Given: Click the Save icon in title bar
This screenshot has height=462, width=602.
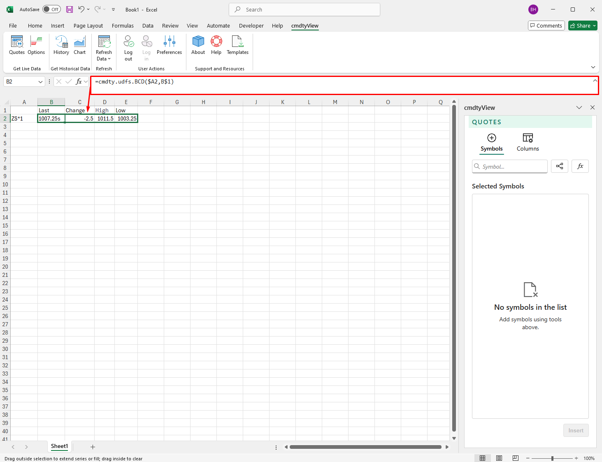Looking at the screenshot, I should click(70, 9).
